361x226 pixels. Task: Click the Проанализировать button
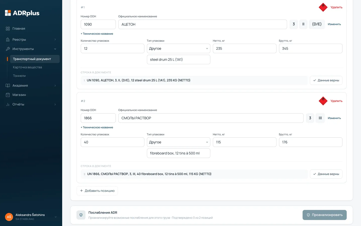tap(325, 215)
